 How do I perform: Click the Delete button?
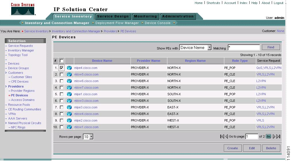pyautogui.click(x=271, y=148)
